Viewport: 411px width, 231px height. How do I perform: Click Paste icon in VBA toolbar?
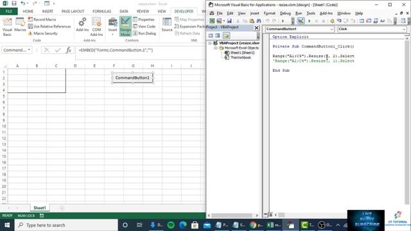click(x=252, y=21)
